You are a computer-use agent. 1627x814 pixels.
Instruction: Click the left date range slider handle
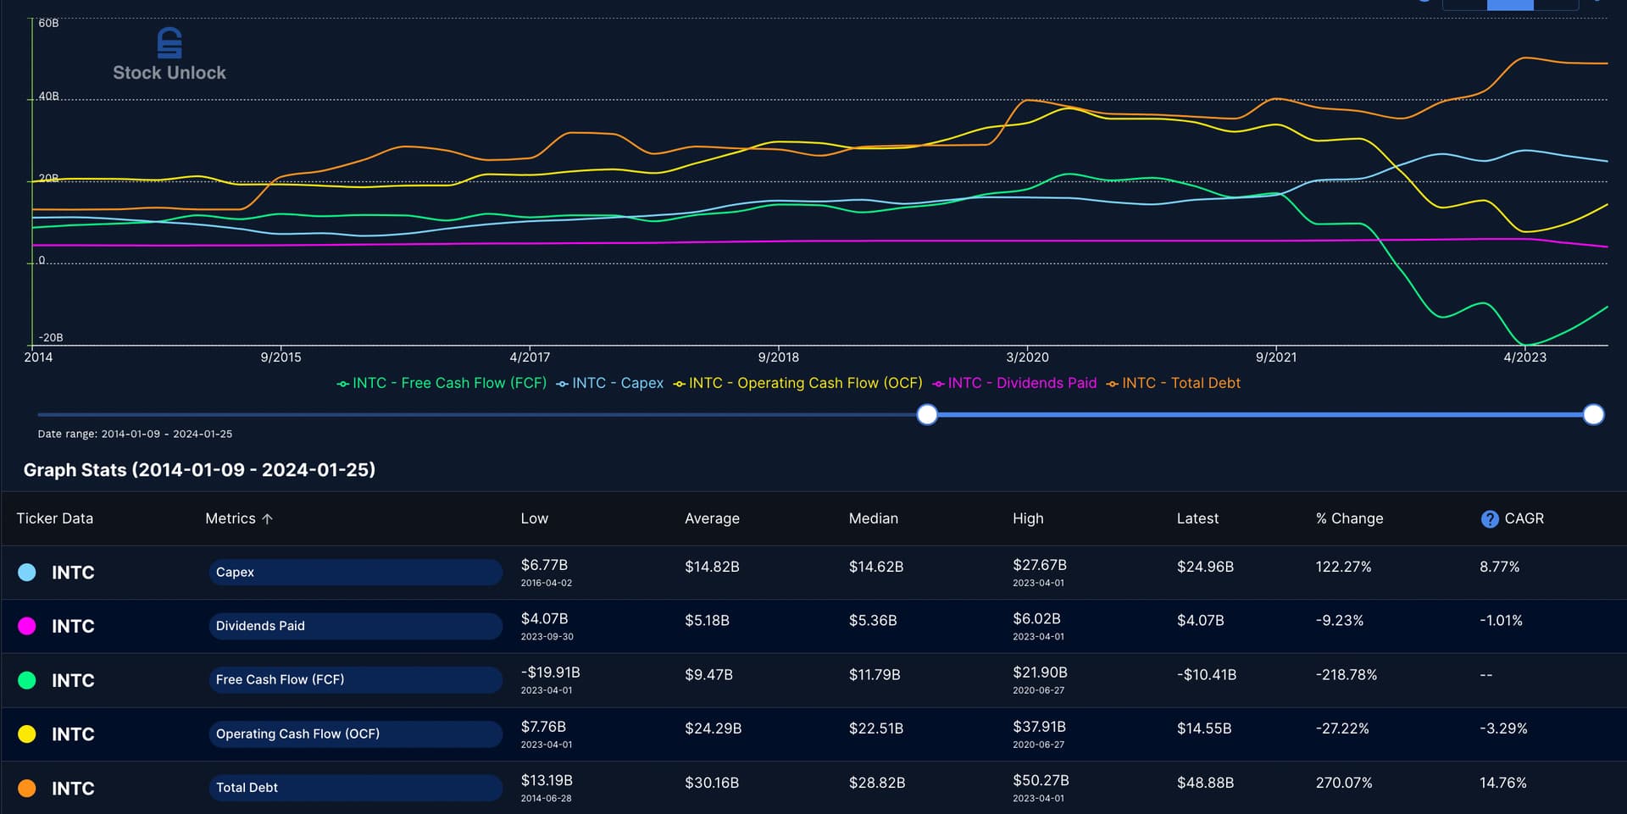click(x=928, y=414)
